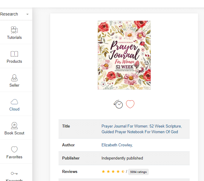Click the Book Scout label in sidebar
The width and height of the screenshot is (204, 181).
pyautogui.click(x=14, y=133)
